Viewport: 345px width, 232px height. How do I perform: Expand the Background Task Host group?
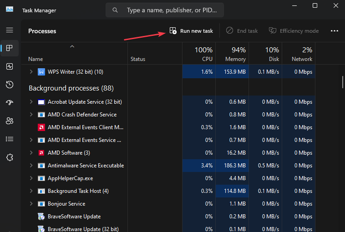point(31,191)
